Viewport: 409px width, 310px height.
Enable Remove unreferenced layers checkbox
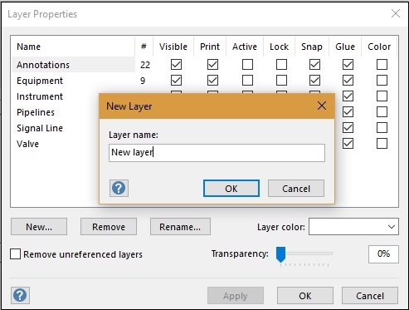[15, 254]
